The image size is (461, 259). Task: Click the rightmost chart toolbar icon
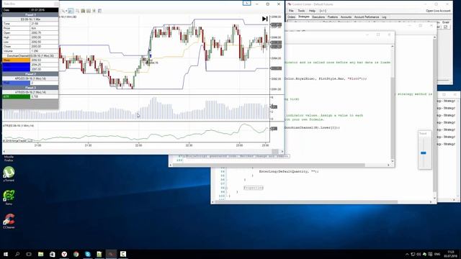point(99,11)
